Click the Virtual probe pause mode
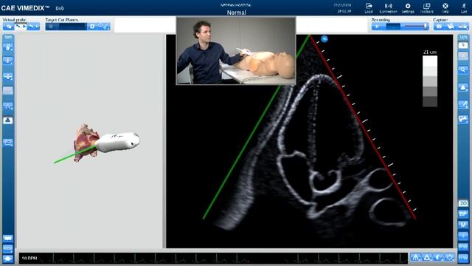 [34, 27]
